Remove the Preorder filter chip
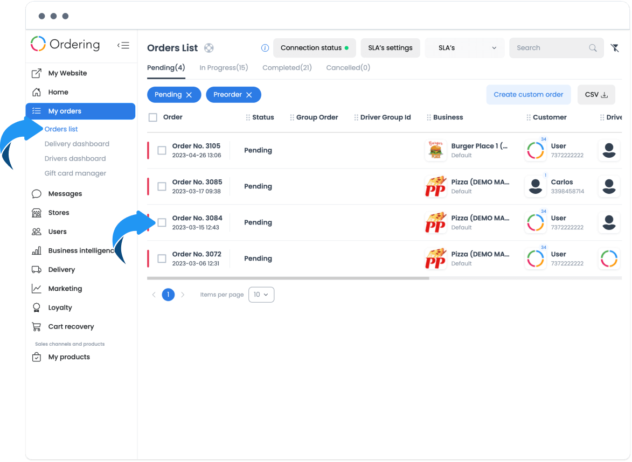The image size is (632, 462). (249, 95)
